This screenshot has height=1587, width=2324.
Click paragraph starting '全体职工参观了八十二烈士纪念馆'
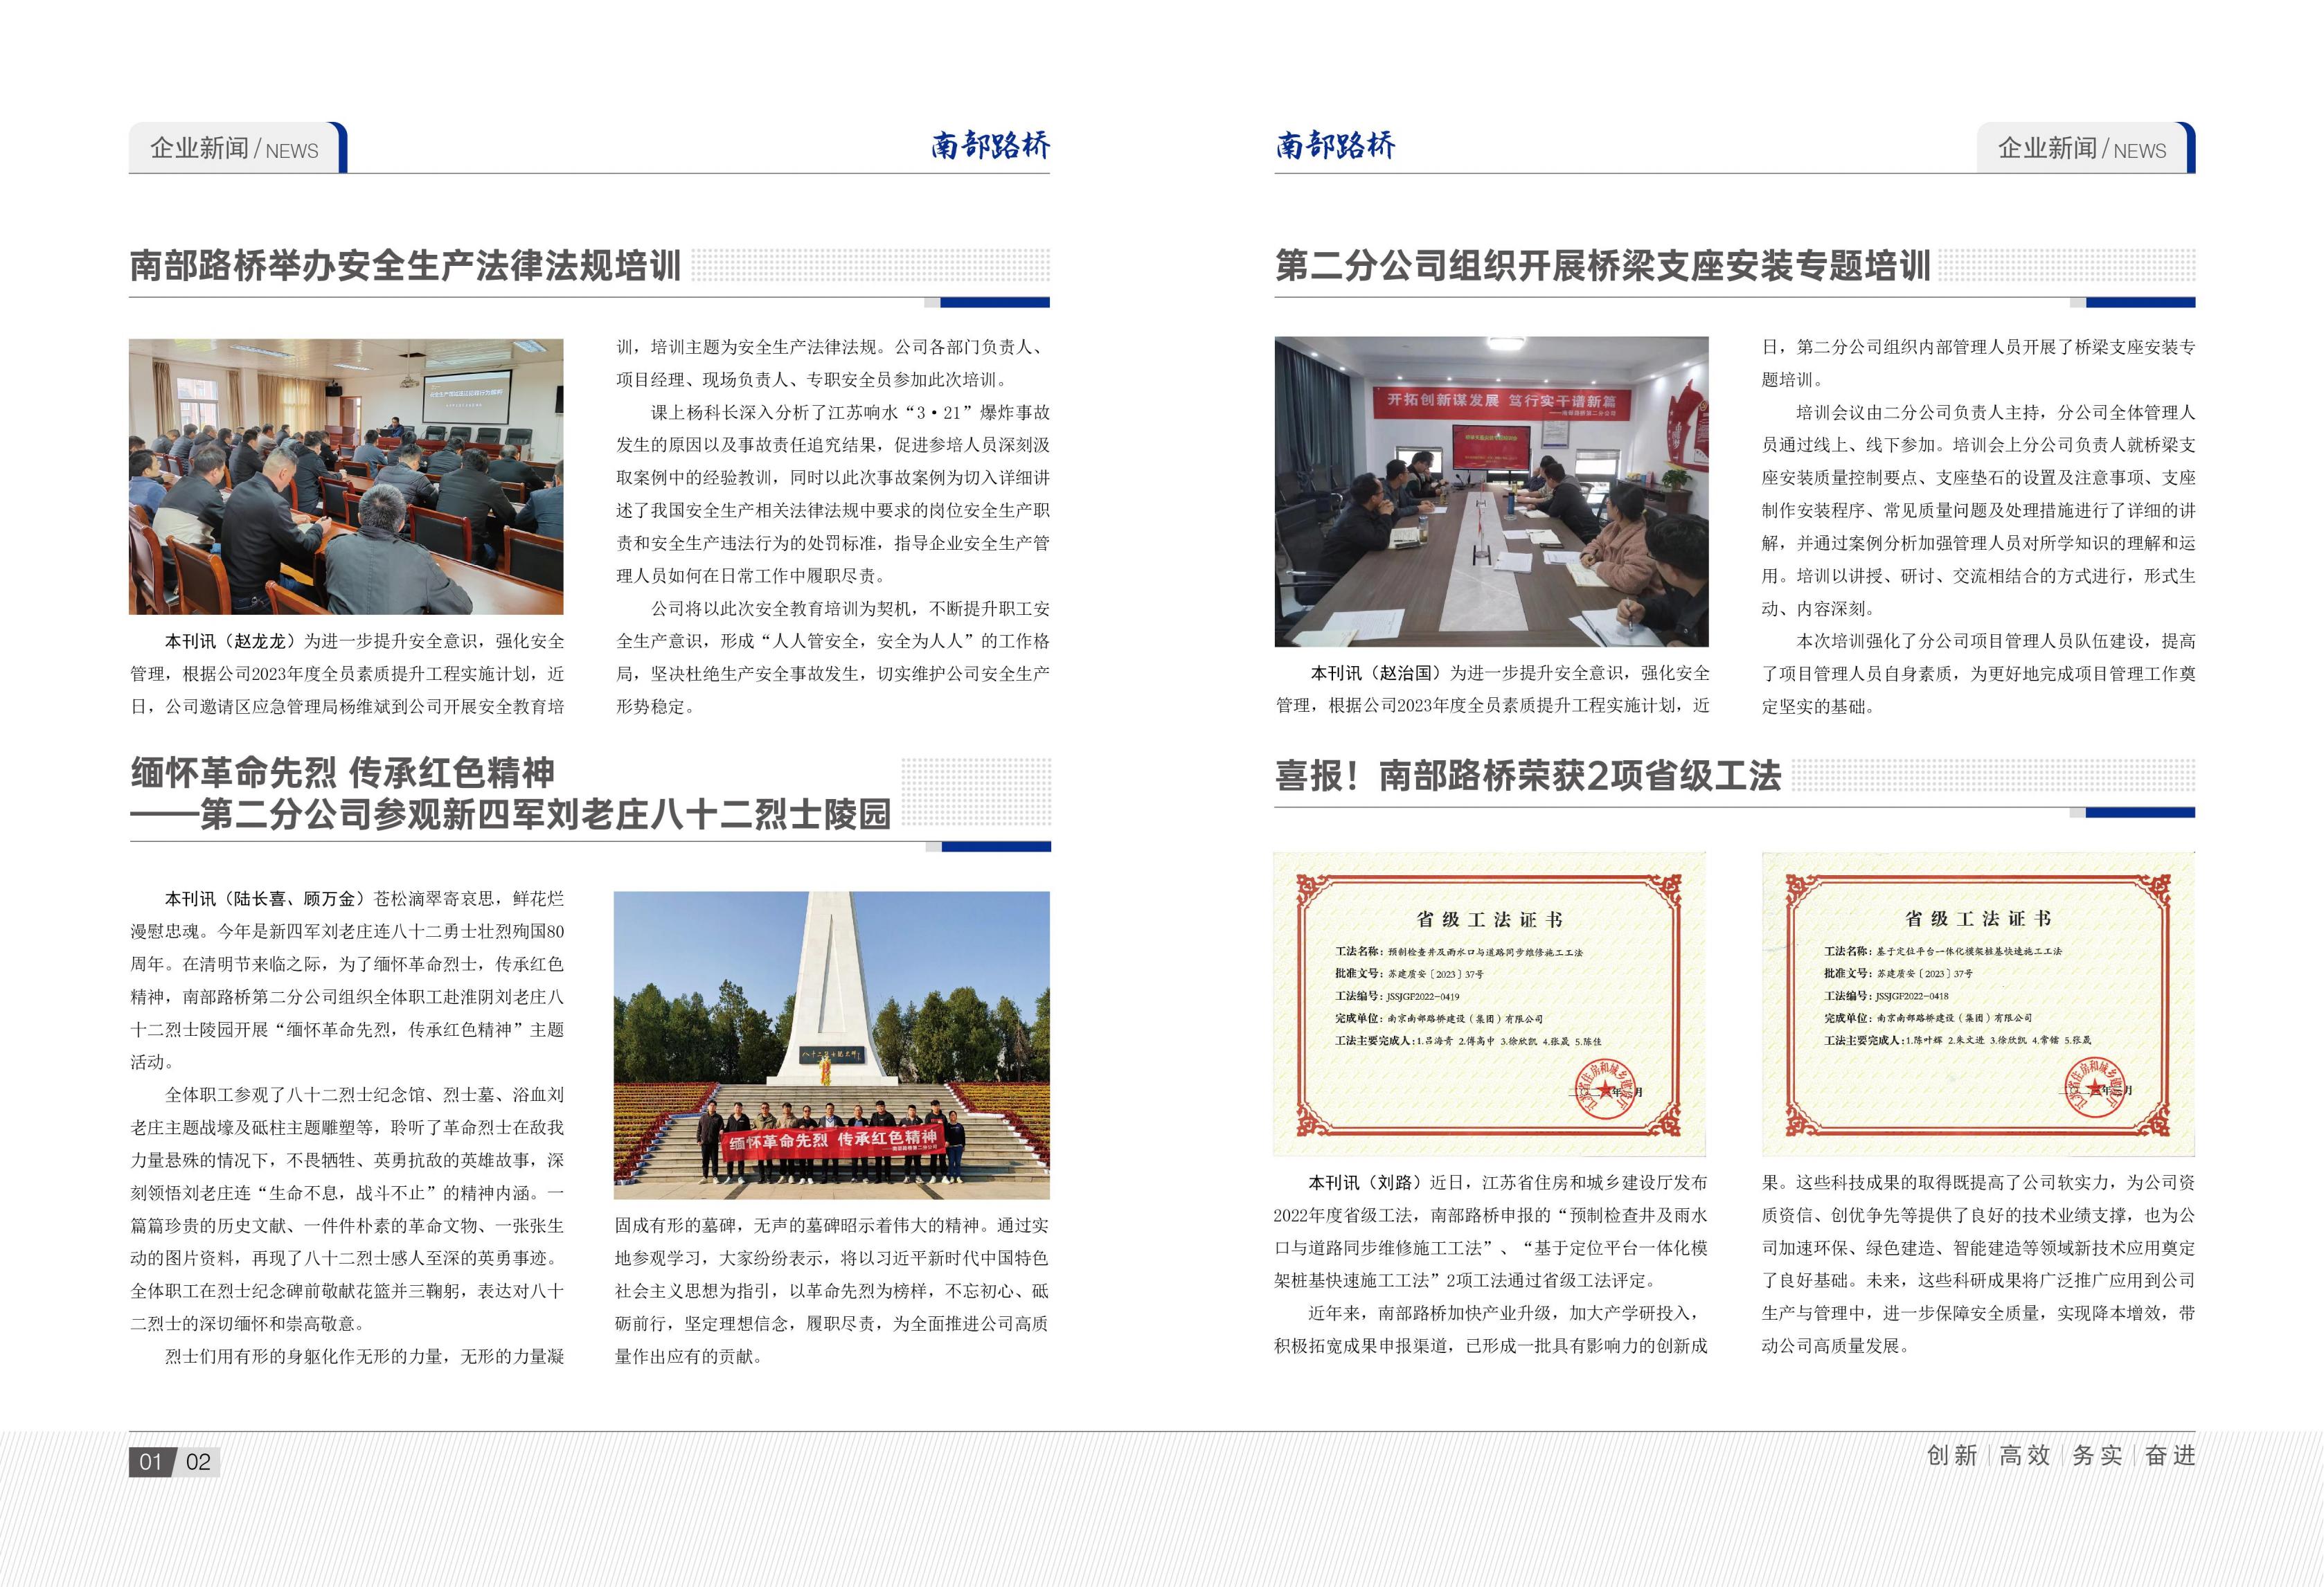pos(347,1209)
